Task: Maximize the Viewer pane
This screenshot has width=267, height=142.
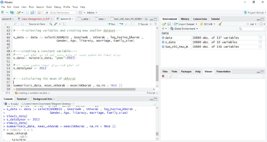Action: tap(262, 72)
